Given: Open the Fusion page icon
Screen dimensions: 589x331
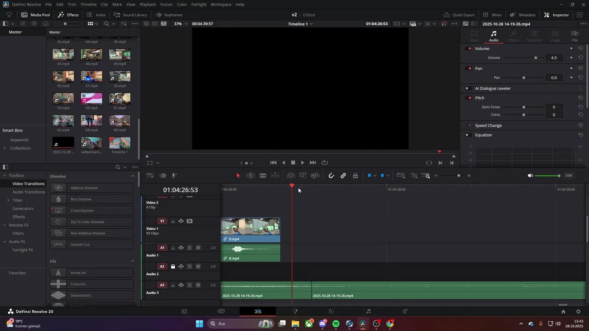Looking at the screenshot, I should pyautogui.click(x=295, y=311).
